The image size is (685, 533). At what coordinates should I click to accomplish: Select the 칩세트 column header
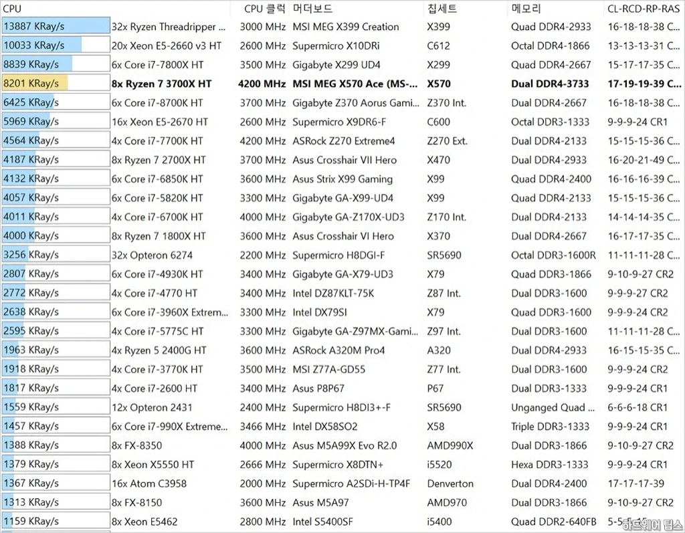pyautogui.click(x=442, y=8)
